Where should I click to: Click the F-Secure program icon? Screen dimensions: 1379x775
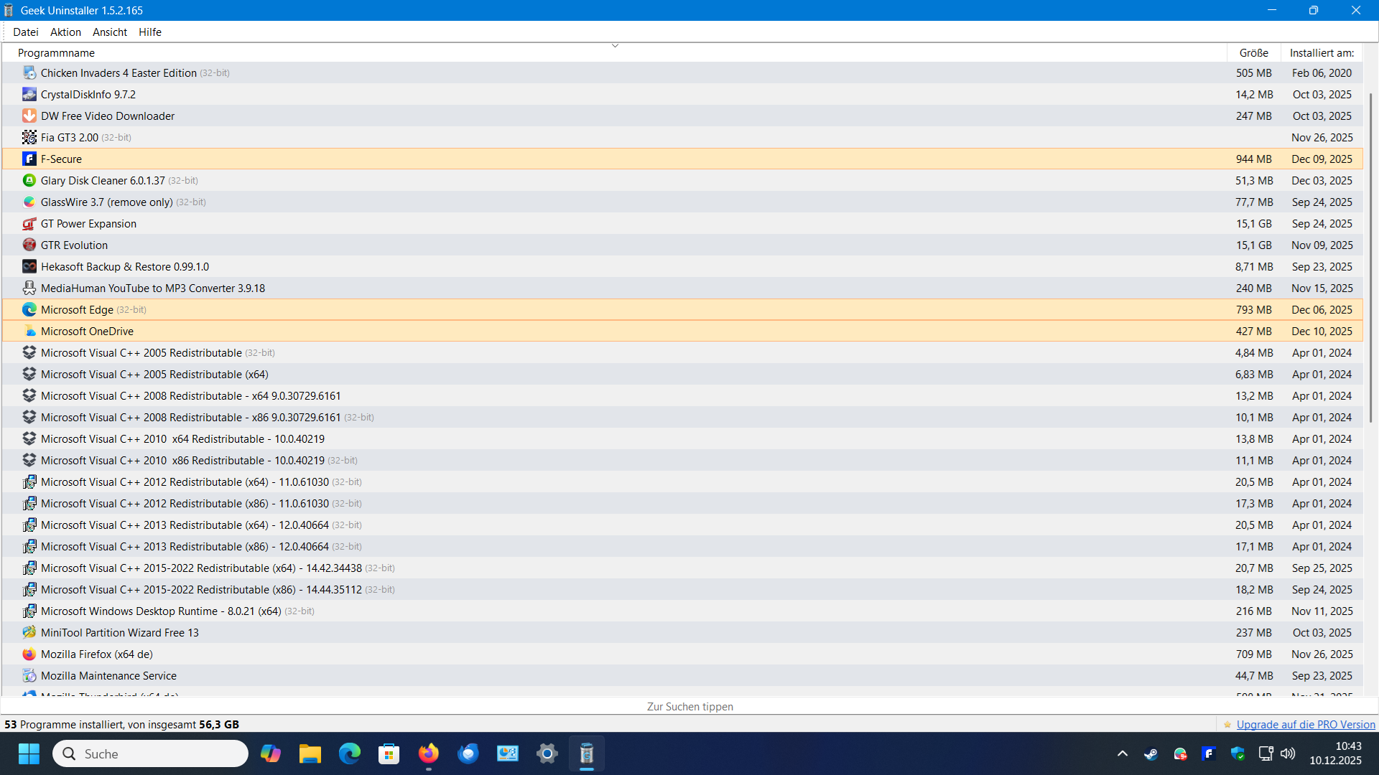pos(29,159)
